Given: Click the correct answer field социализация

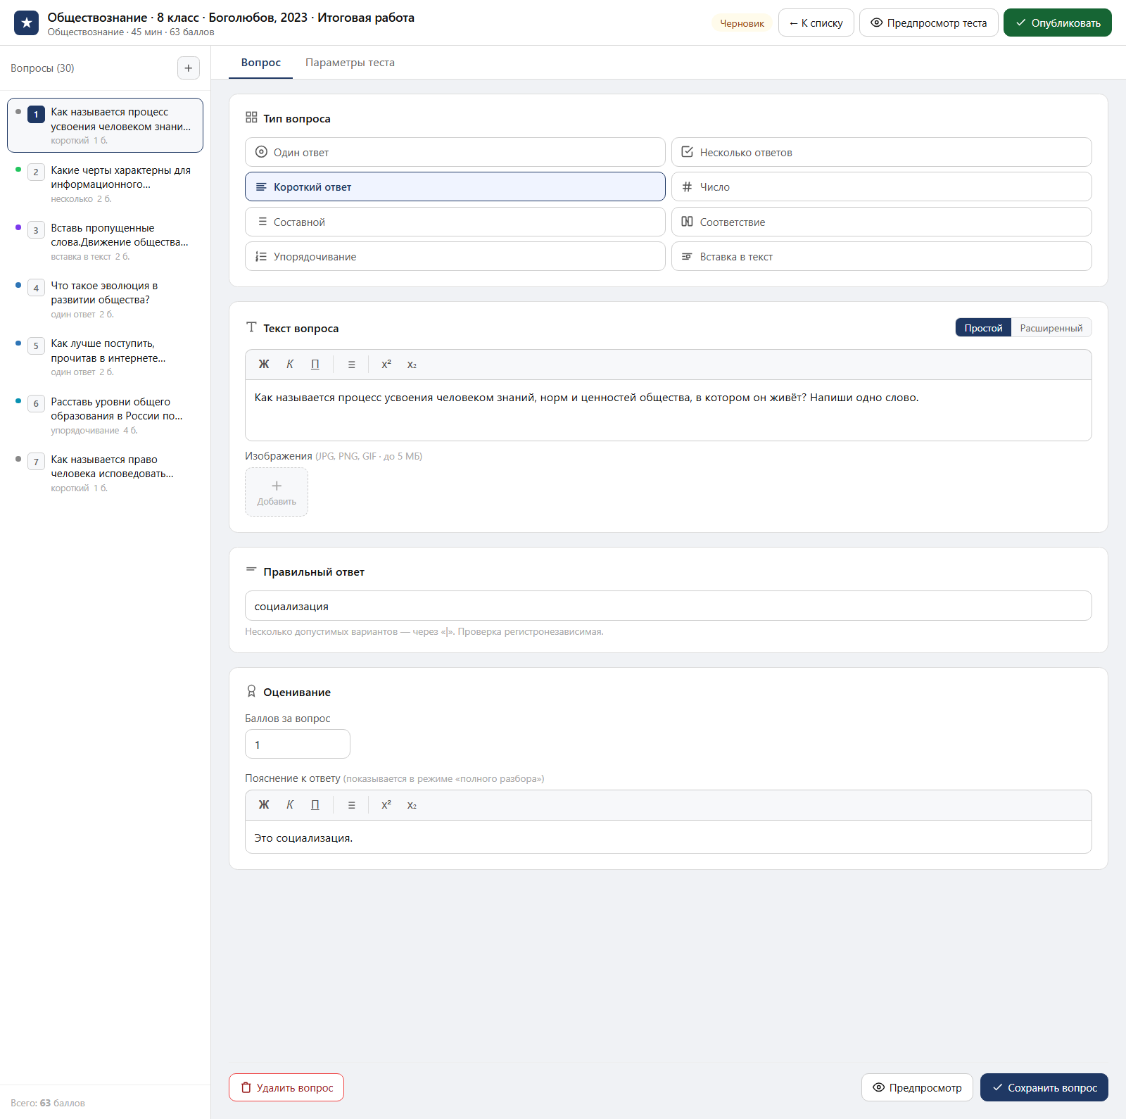Looking at the screenshot, I should tap(669, 606).
